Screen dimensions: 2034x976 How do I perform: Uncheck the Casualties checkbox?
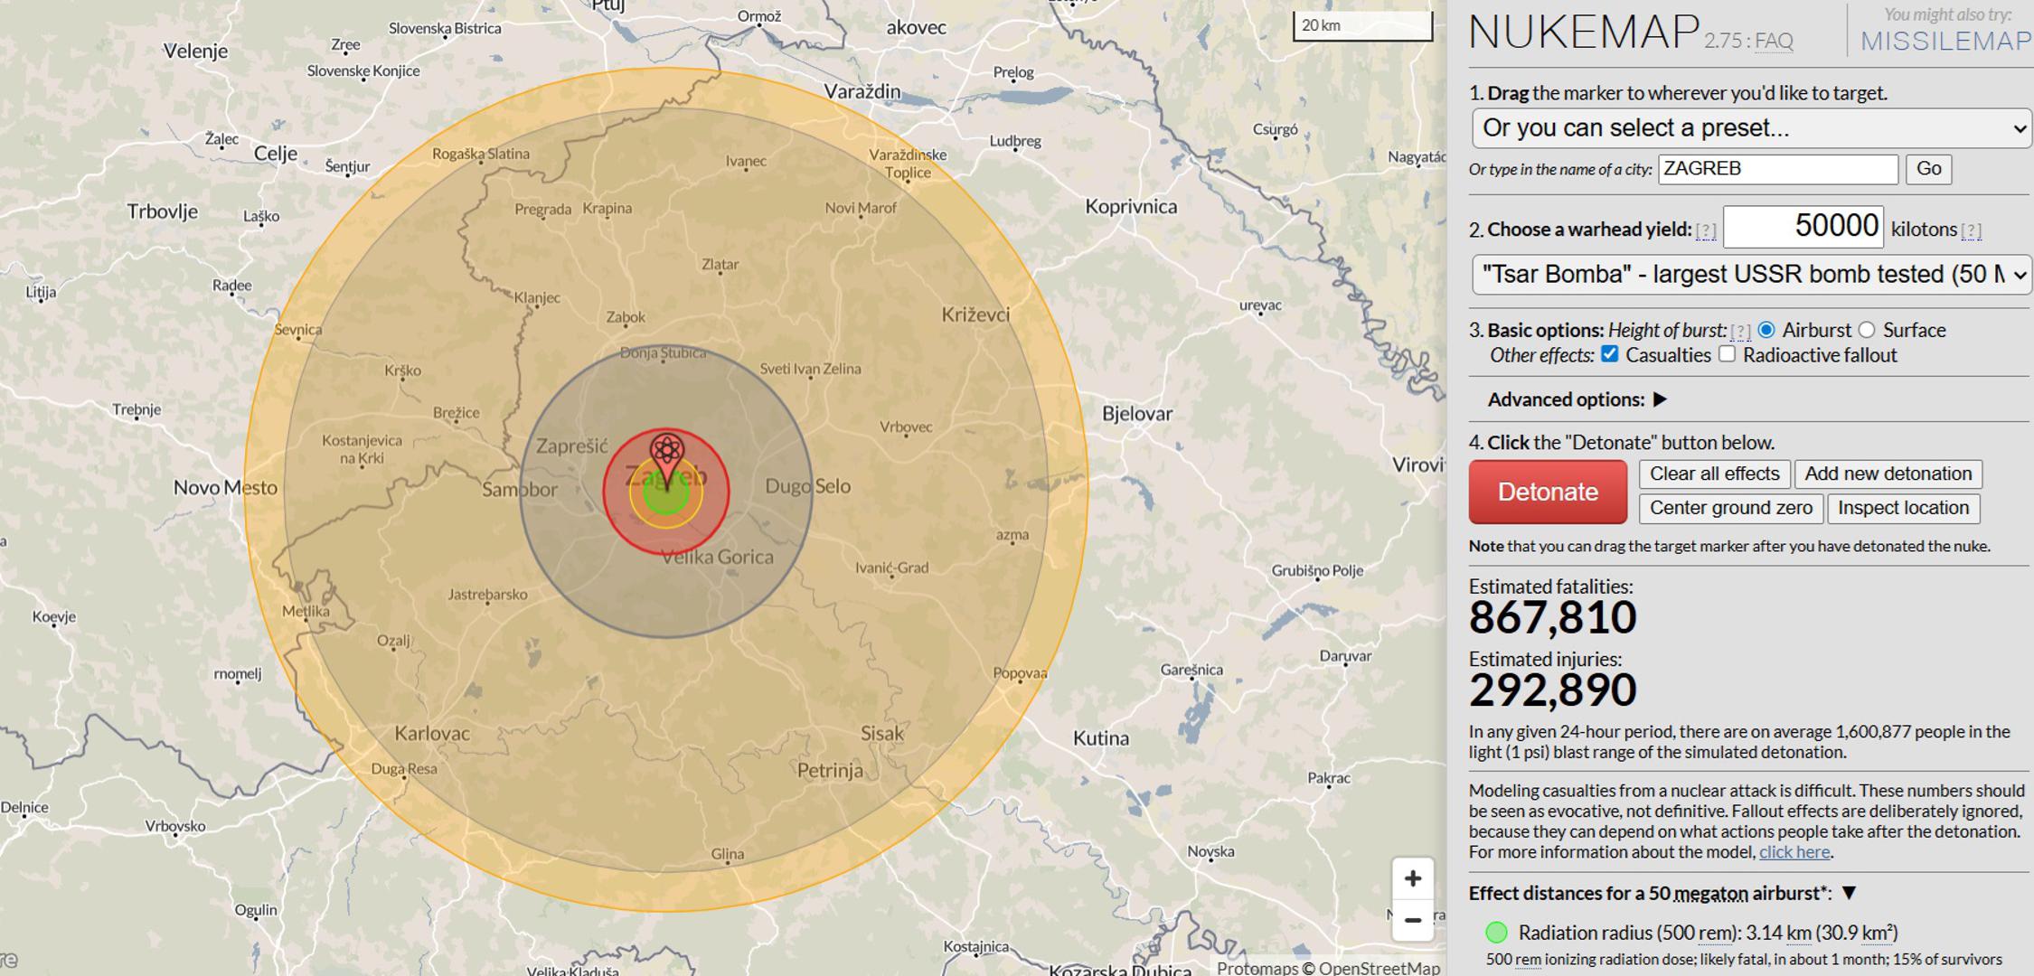pyautogui.click(x=1609, y=354)
